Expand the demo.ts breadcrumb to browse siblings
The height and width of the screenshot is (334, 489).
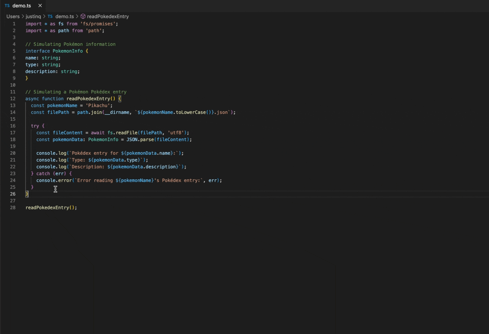pos(64,16)
